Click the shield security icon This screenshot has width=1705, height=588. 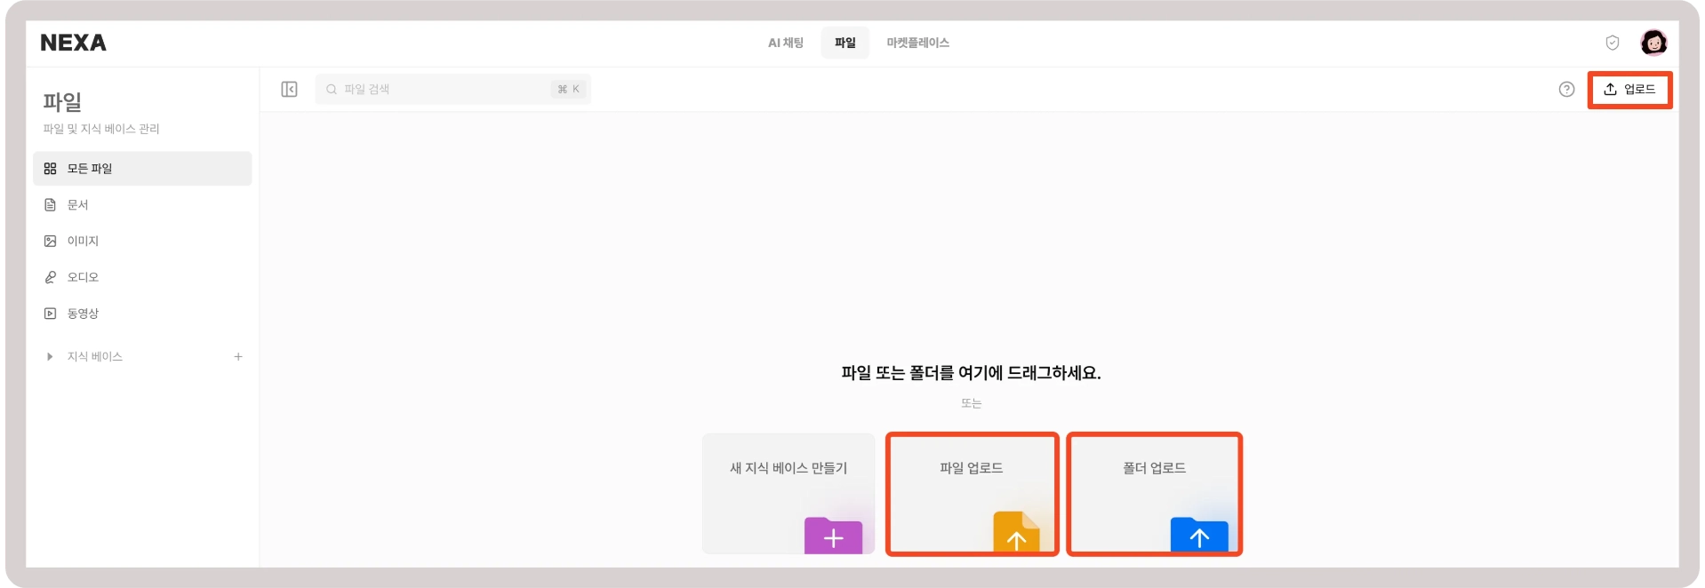tap(1612, 43)
